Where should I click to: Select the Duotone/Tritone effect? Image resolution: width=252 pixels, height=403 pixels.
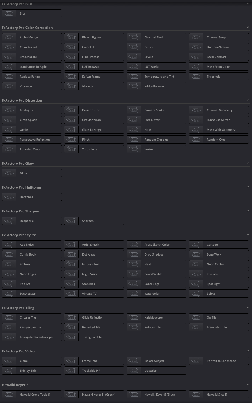pos(219,47)
